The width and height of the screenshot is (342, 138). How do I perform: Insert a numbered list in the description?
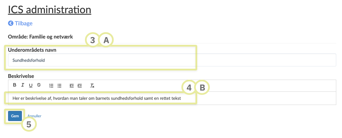[52, 85]
